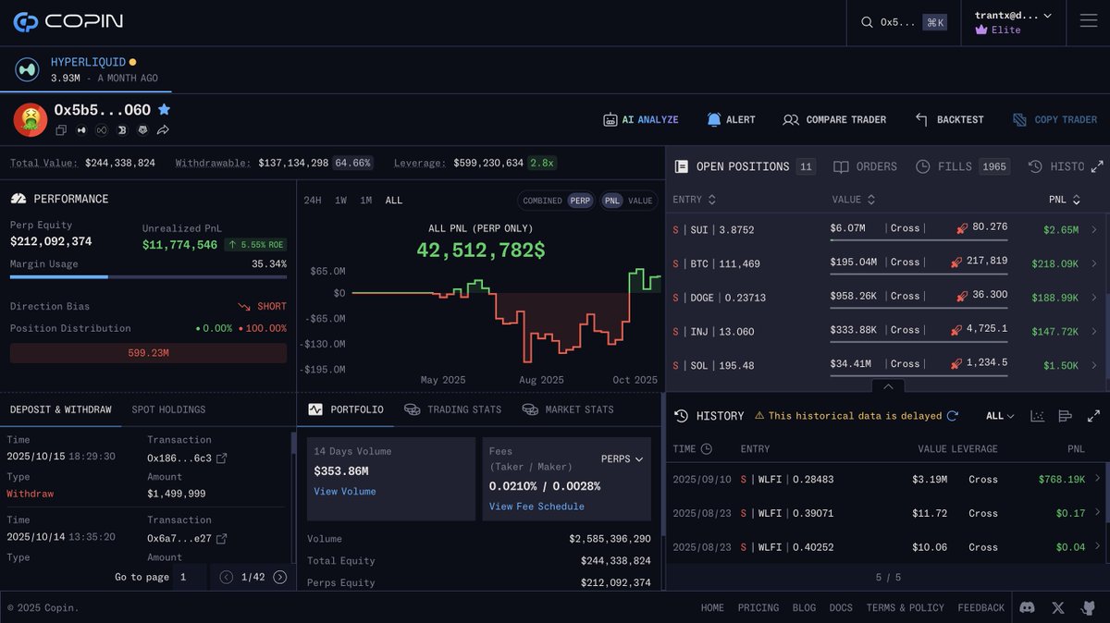The image size is (1110, 623).
Task: Open the View Fee Schedule link
Action: click(x=536, y=507)
